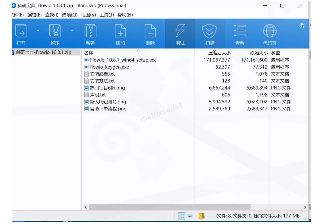This screenshot has width=323, height=224.
Task: Select 安装必看.txt file
Action: [x=102, y=74]
